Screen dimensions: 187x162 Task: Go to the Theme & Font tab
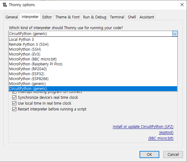coord(67,17)
